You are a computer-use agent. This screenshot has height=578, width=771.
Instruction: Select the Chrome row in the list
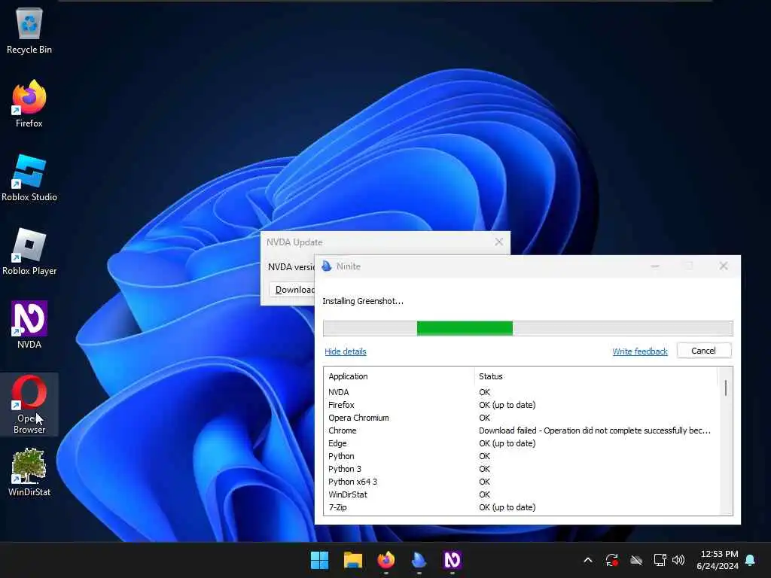(x=520, y=430)
